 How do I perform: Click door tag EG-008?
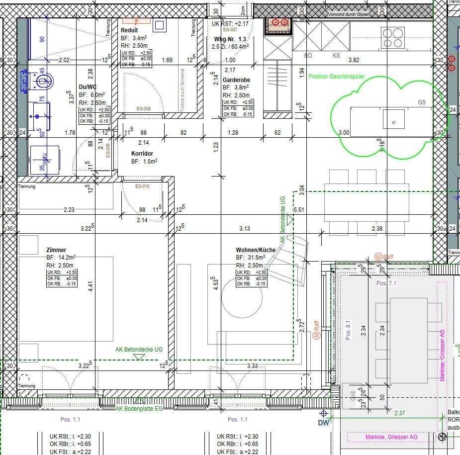143,108
